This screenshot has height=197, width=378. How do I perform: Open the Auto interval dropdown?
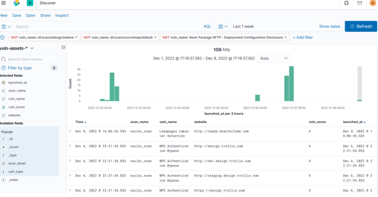274,58
